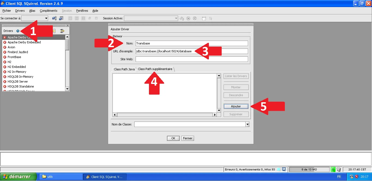Image resolution: width=372 pixels, height=181 pixels.
Task: Click the memory indicator showing '8 de 13 MO'
Action: (309, 169)
